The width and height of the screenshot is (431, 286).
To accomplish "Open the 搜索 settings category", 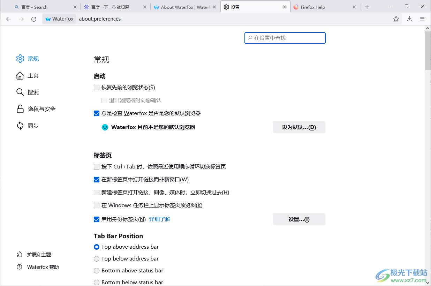I will (x=33, y=92).
